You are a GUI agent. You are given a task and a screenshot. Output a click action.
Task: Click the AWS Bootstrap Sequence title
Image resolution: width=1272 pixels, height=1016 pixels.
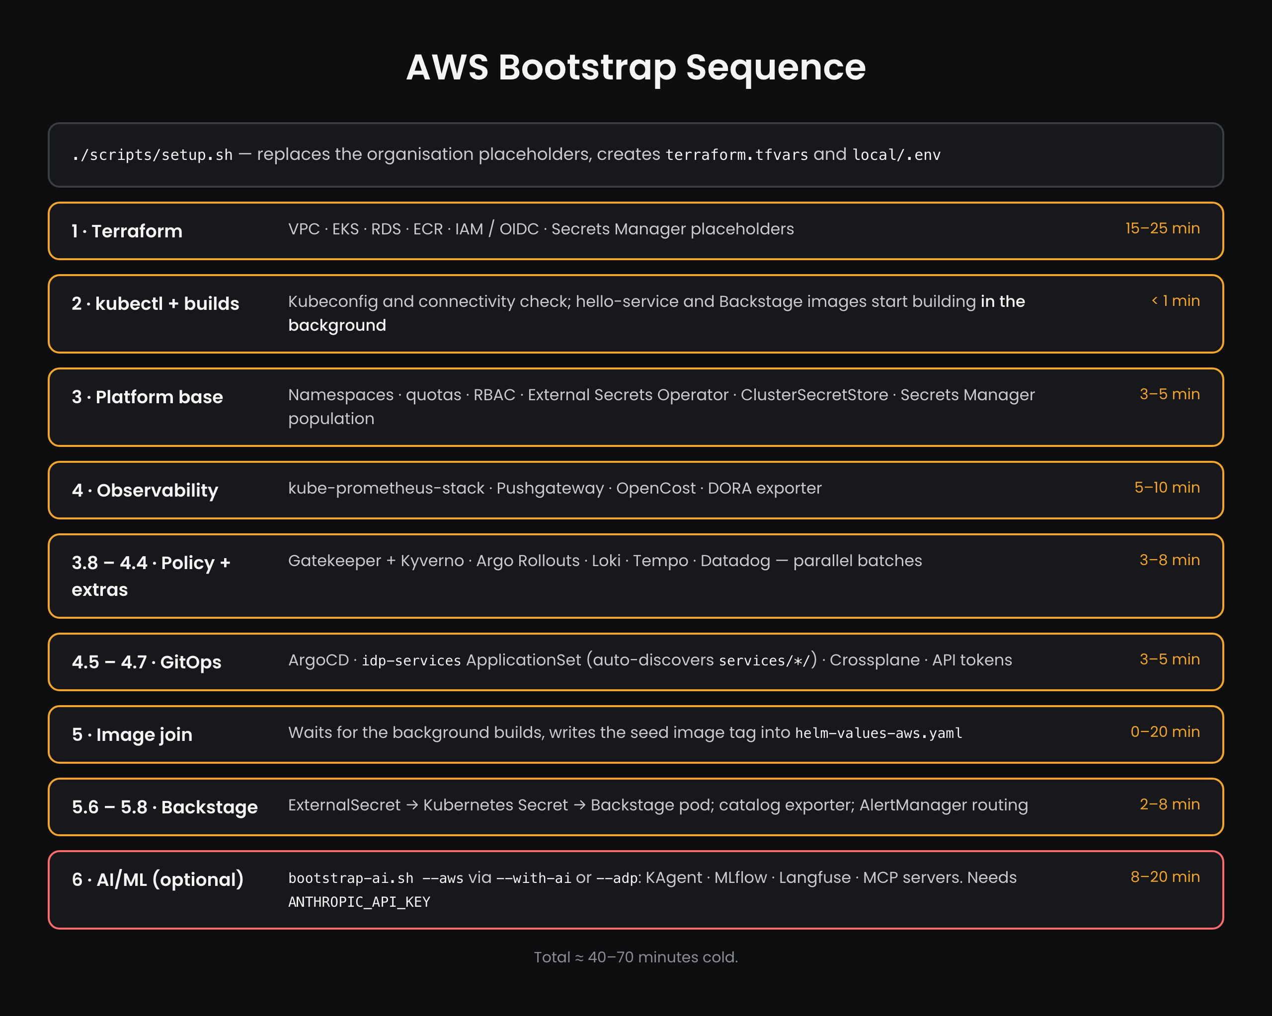[x=636, y=67]
